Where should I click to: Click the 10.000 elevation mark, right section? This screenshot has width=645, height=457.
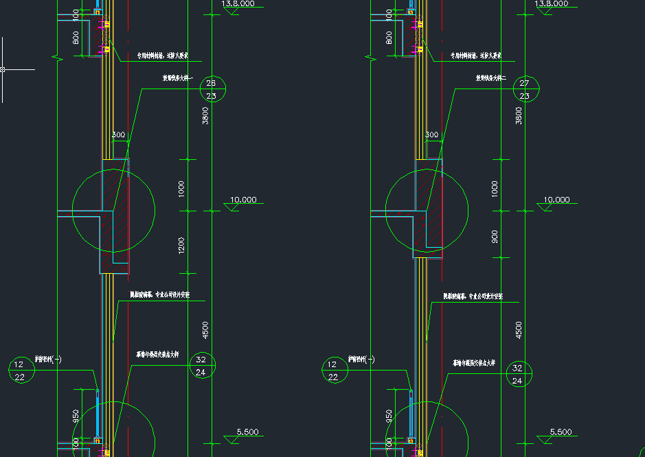click(557, 203)
